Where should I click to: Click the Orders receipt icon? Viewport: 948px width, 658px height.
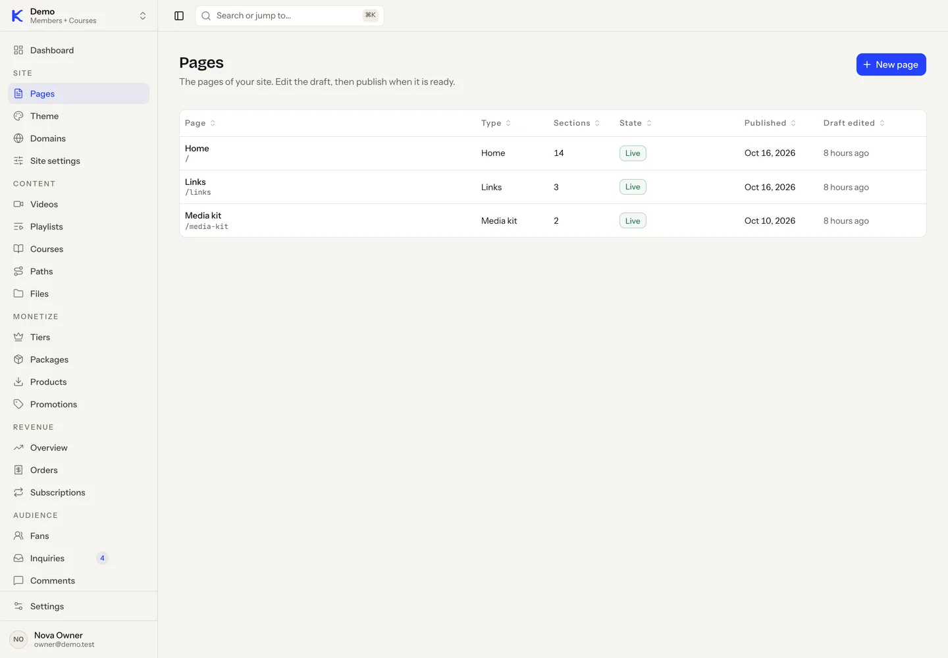18,470
